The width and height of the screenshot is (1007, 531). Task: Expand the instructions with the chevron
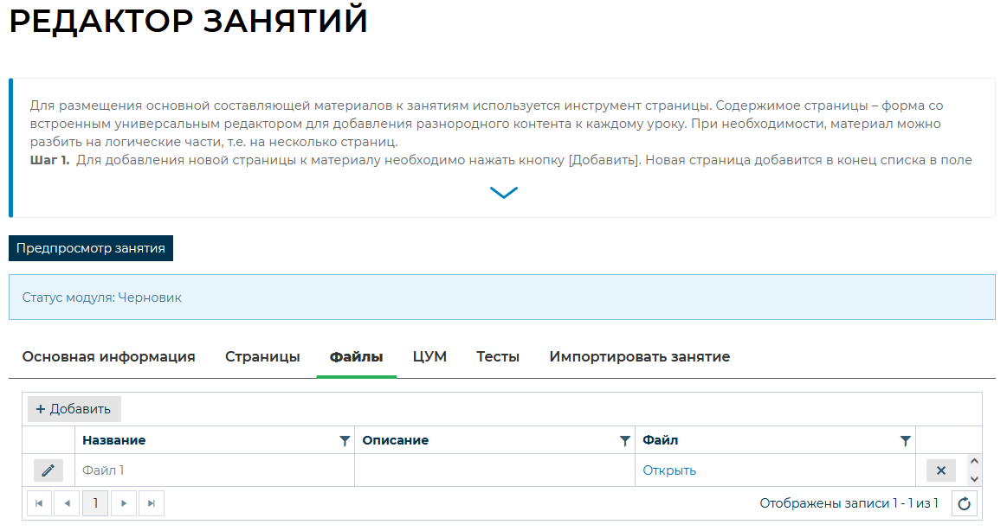[503, 192]
